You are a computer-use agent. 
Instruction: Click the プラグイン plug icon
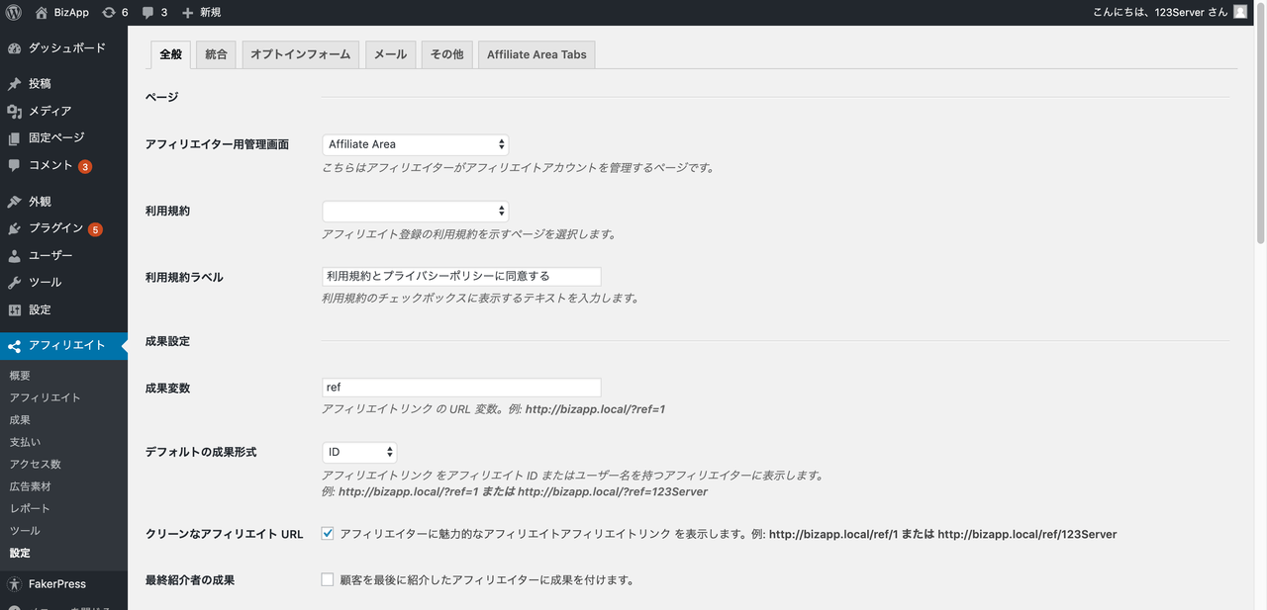[x=14, y=228]
